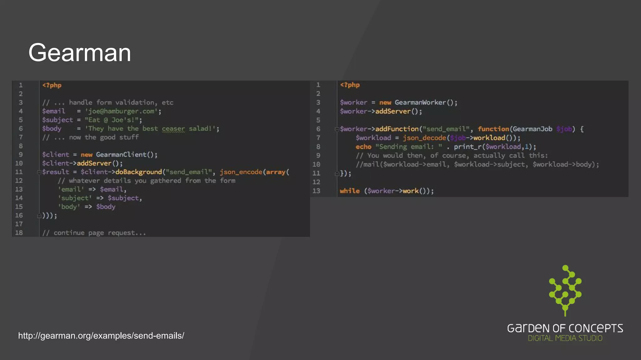Click the GearmanWorker class name
641x360 pixels.
[420, 102]
